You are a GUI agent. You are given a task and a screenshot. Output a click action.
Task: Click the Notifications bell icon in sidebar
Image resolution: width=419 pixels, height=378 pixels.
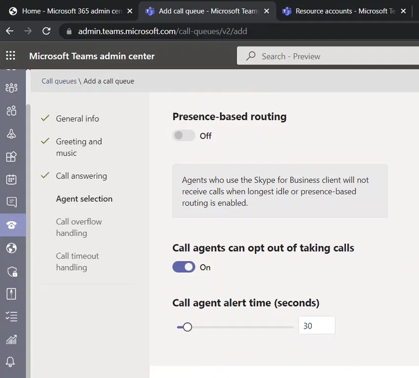coord(11,362)
